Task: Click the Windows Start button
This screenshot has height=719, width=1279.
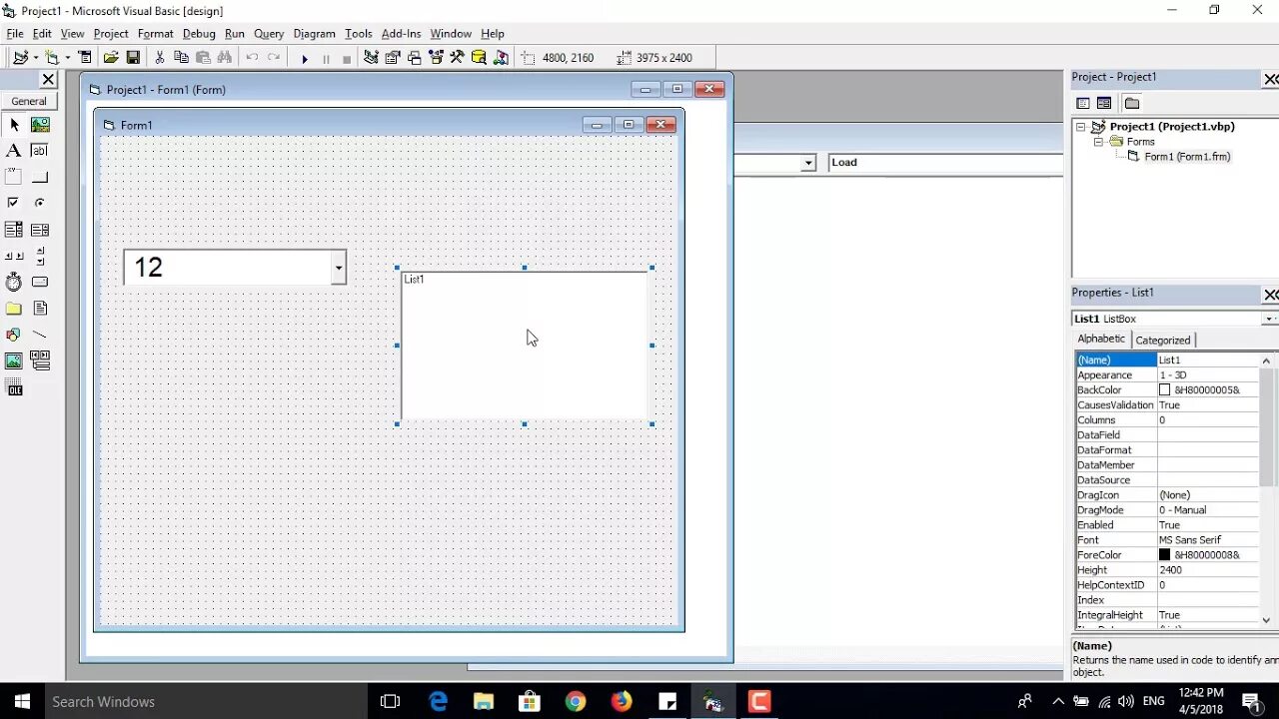Action: click(x=22, y=702)
